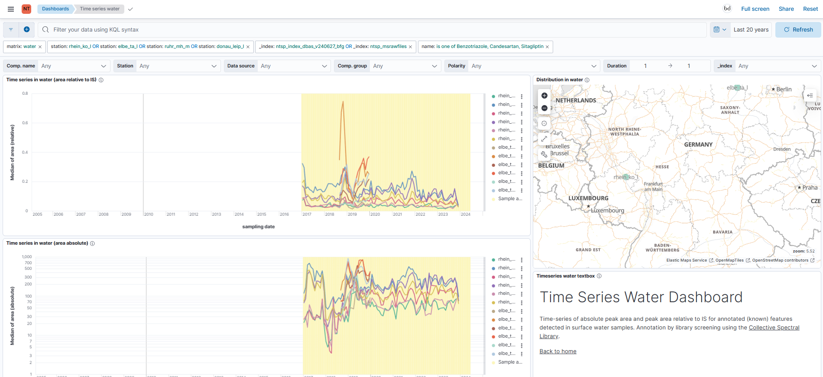
Task: Open options for light blue elbe_t series in absolute chart
Action: (522, 354)
